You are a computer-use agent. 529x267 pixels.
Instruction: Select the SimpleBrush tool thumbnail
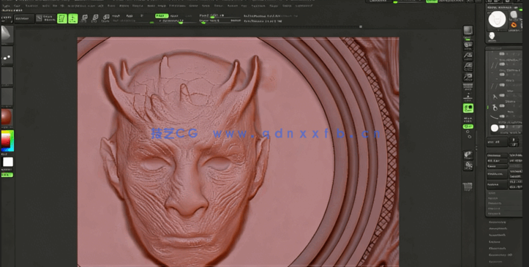[x=514, y=15]
